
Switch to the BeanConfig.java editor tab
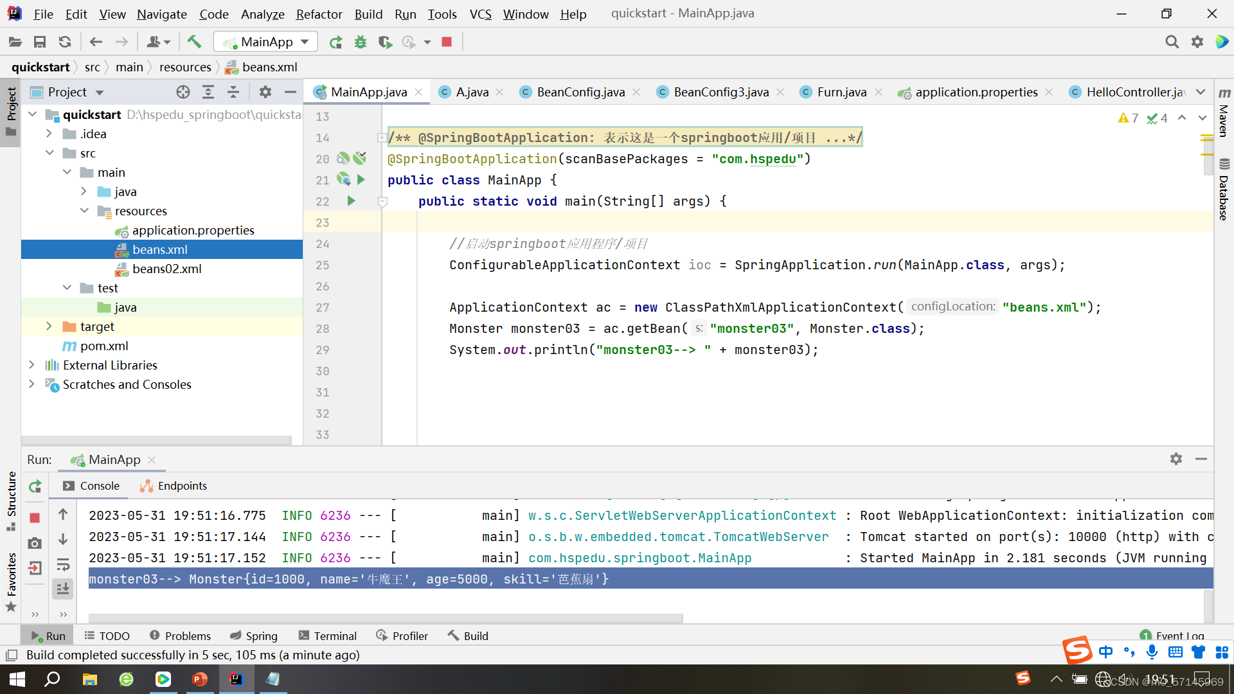578,92
